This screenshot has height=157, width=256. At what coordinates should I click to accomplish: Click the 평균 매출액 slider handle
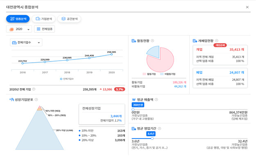point(133,109)
